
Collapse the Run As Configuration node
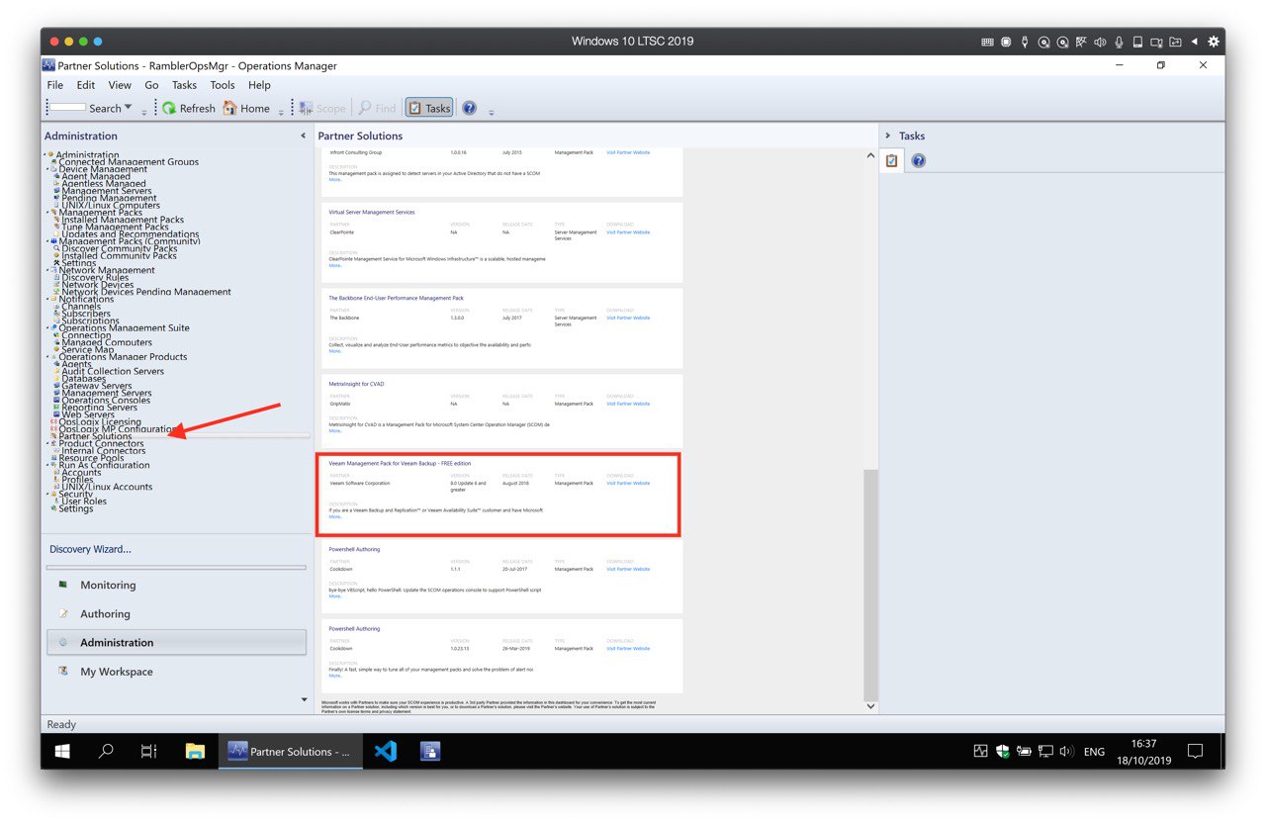tap(45, 465)
